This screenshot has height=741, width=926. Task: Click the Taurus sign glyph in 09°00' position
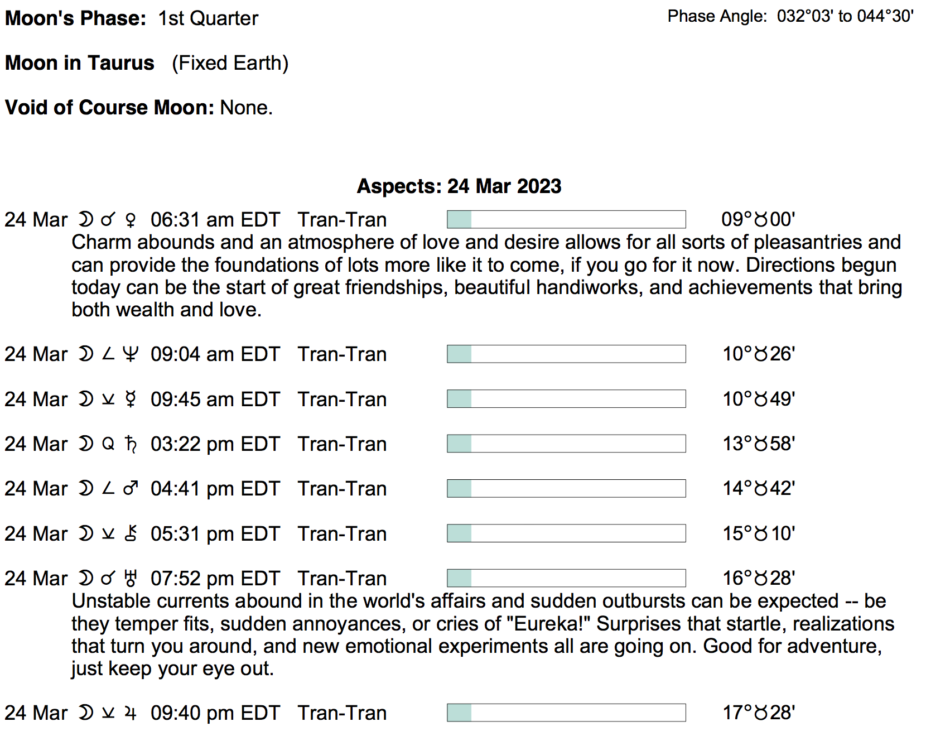point(761,220)
